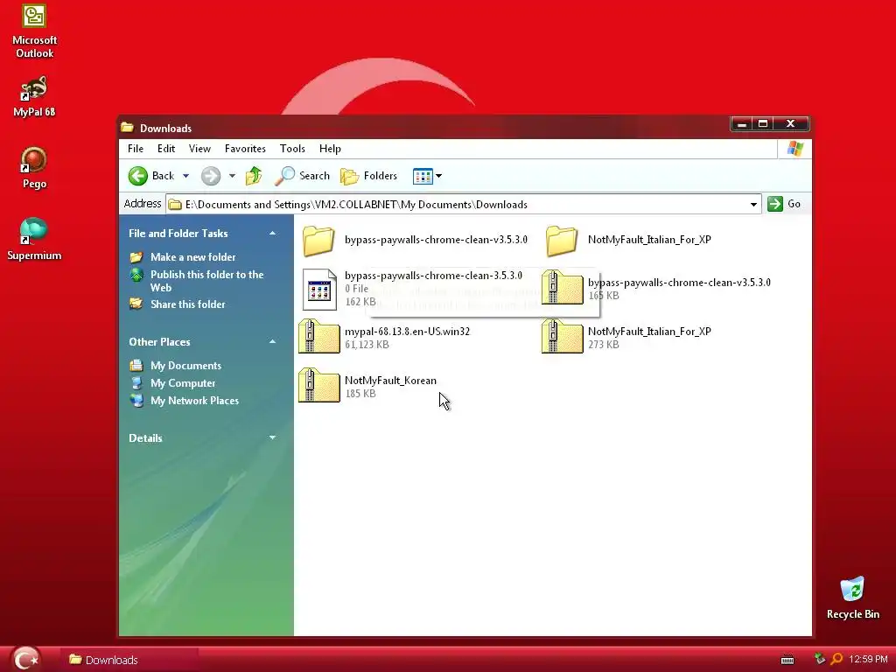Click the My Network Places sidebar icon

click(136, 401)
